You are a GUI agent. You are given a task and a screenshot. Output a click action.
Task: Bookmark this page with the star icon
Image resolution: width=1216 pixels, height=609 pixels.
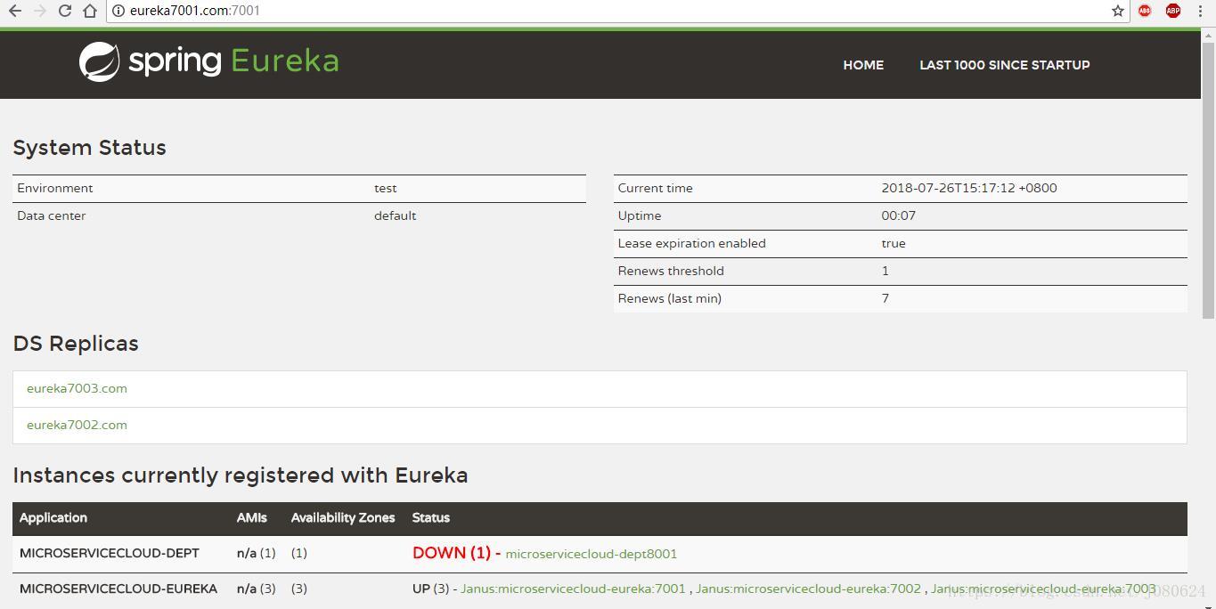tap(1118, 11)
